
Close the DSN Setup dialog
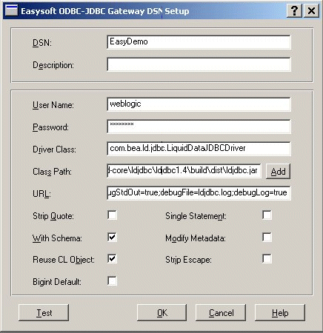[x=311, y=10]
